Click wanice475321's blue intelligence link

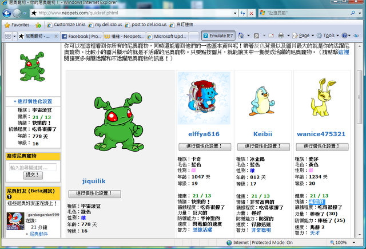tap(315, 233)
